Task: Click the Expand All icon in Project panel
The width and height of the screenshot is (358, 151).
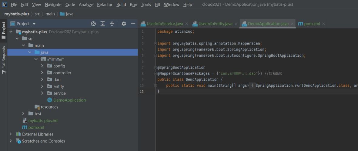Action: click(103, 24)
